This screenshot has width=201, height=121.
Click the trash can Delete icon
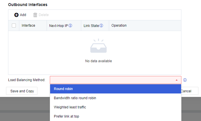[35, 15]
